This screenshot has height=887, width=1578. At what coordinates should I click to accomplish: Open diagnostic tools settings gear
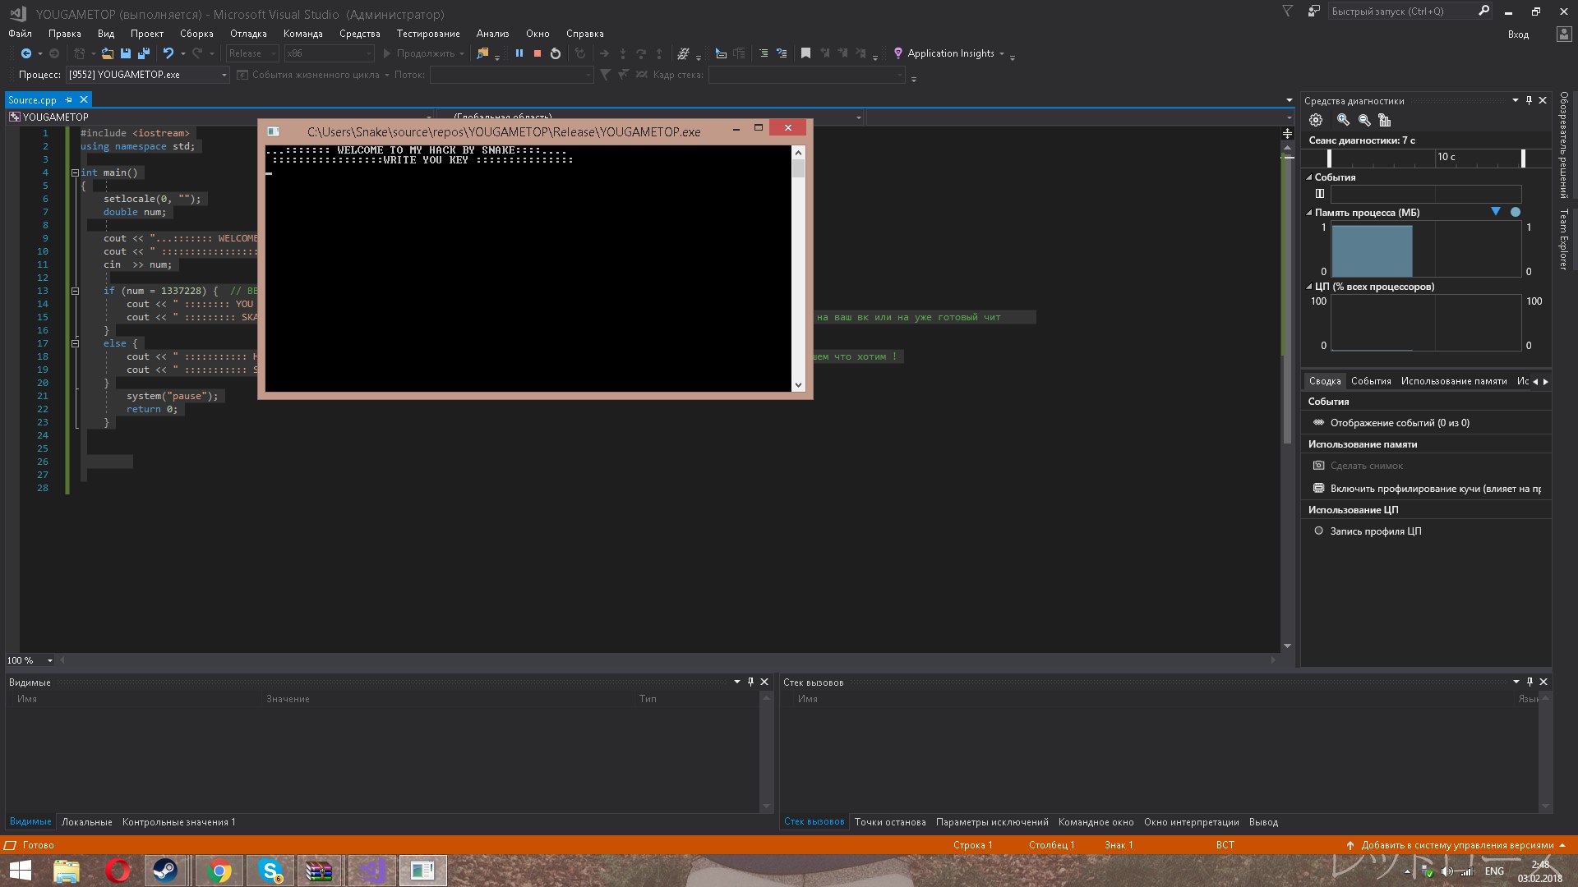pyautogui.click(x=1316, y=120)
